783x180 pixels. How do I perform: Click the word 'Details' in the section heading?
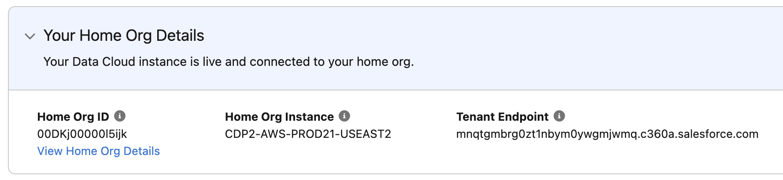pyautogui.click(x=180, y=36)
